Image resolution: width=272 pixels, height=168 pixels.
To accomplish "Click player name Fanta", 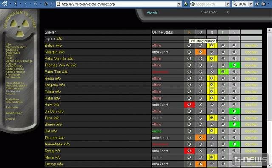I will point(49,91).
